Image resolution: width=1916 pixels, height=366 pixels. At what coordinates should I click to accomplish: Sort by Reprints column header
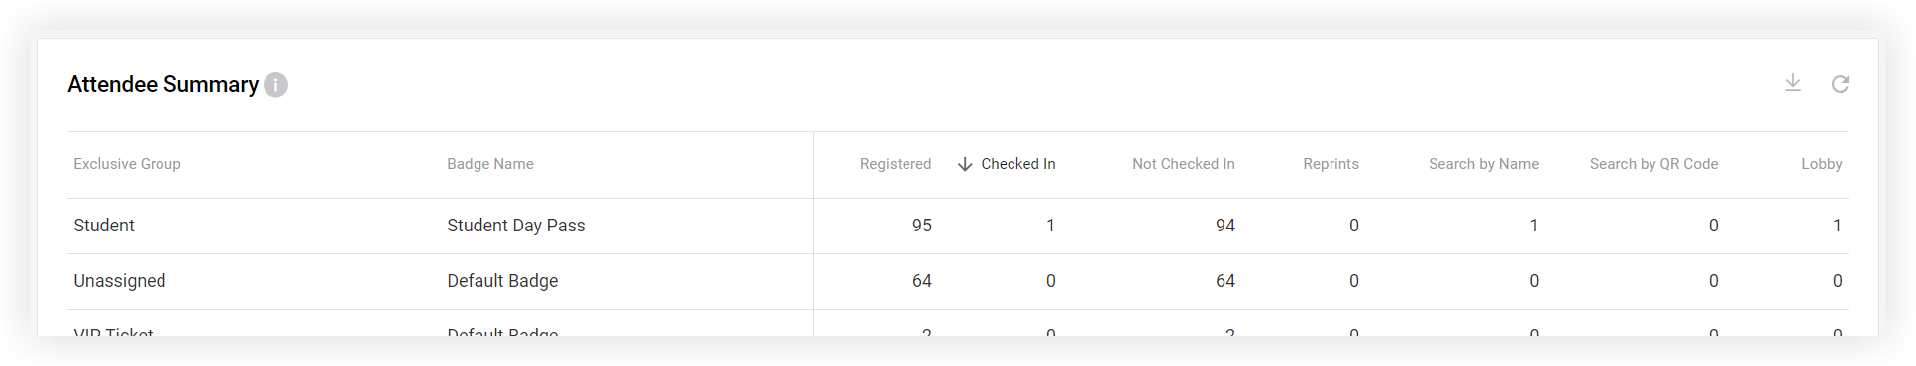point(1331,164)
